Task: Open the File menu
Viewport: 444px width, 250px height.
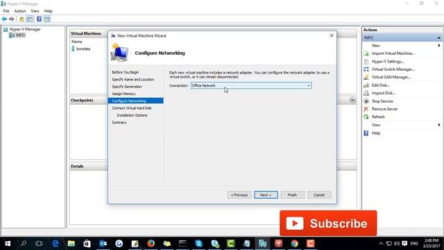Action: click(6, 11)
